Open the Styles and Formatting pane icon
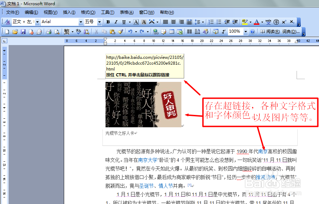The width and height of the screenshot is (319, 204). [7, 22]
